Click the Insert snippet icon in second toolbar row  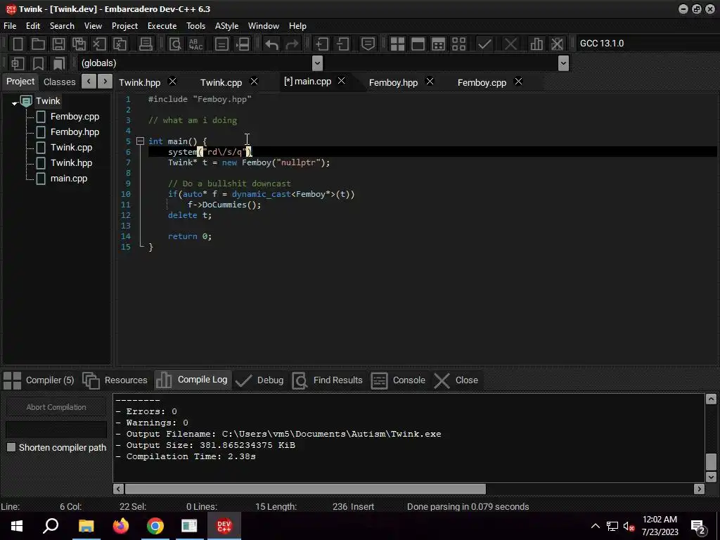18,63
